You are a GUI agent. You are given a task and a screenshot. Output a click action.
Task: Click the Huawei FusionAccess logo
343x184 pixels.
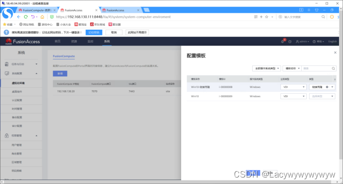click(22, 41)
